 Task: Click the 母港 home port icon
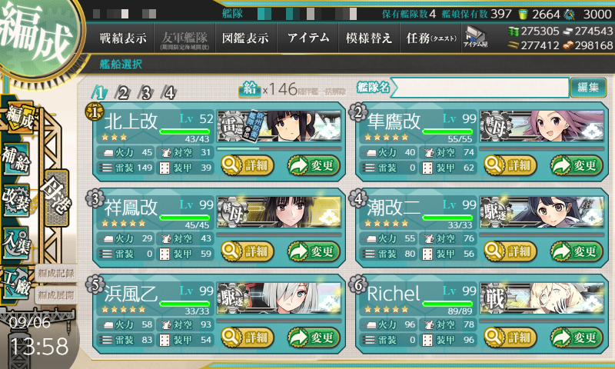(57, 198)
